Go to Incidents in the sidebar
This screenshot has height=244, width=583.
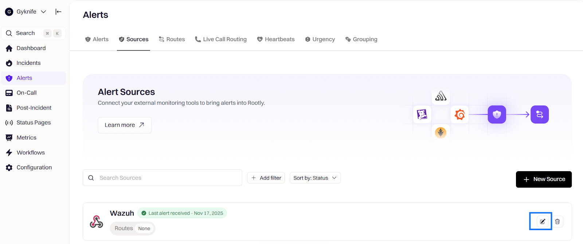point(34,63)
